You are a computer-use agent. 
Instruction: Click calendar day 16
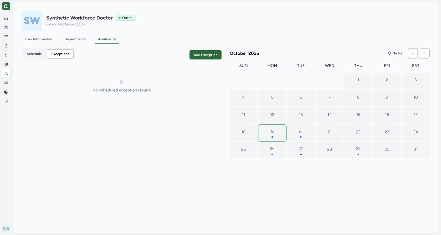tap(387, 116)
